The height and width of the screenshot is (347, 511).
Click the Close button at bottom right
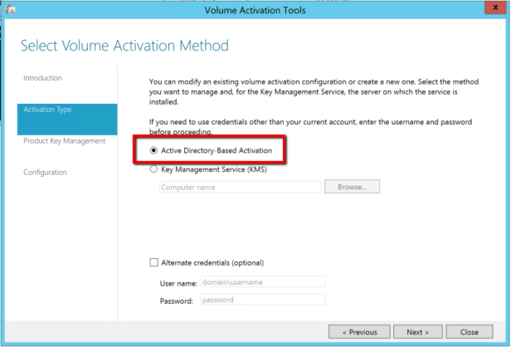click(x=470, y=332)
